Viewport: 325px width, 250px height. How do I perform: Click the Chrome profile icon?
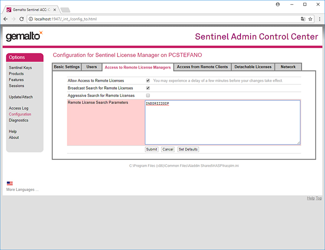[278, 4]
